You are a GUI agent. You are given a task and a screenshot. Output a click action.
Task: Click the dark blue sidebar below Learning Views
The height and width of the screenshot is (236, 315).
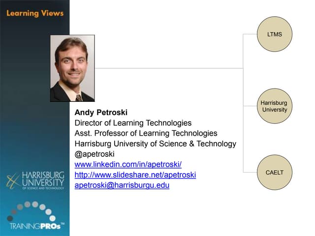click(34, 98)
